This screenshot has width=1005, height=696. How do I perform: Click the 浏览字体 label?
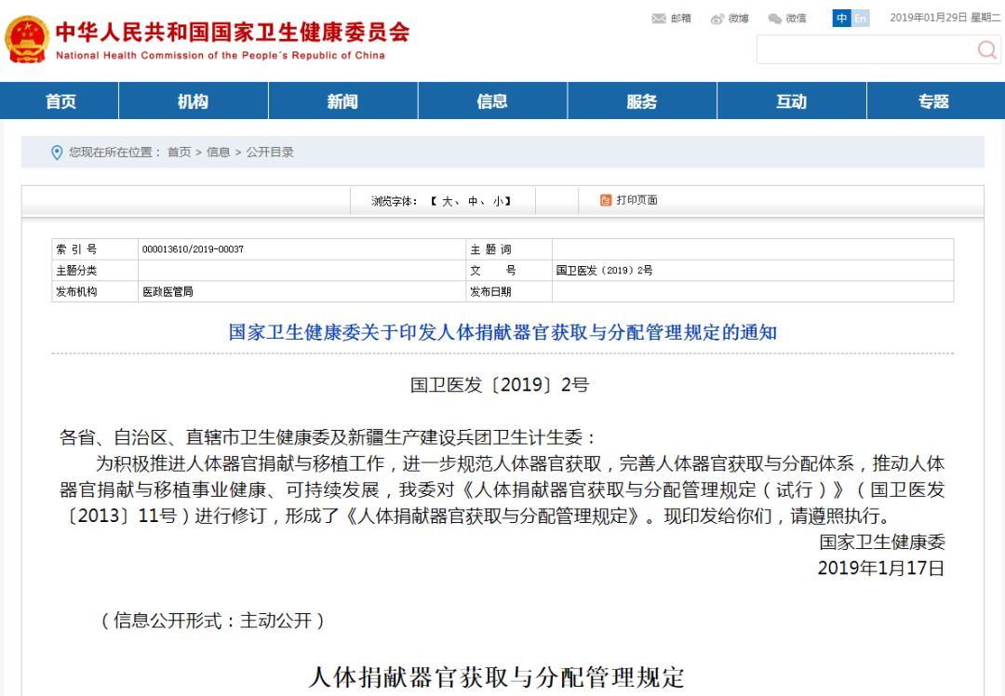(x=395, y=201)
